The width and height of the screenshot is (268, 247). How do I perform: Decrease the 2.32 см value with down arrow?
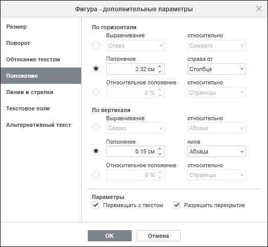pyautogui.click(x=160, y=72)
